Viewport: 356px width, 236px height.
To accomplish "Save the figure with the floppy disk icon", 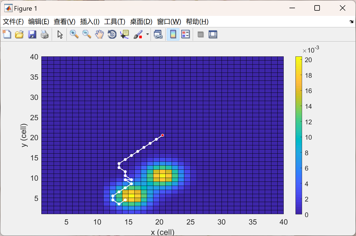I will tap(32, 34).
